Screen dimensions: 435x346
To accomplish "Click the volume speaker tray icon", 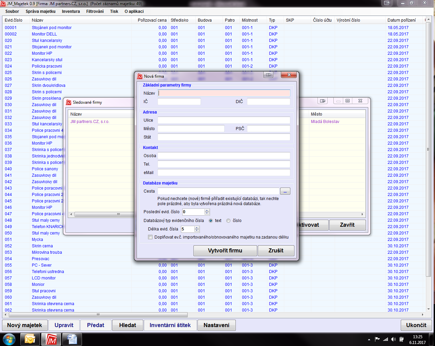I will pyautogui.click(x=393, y=339).
